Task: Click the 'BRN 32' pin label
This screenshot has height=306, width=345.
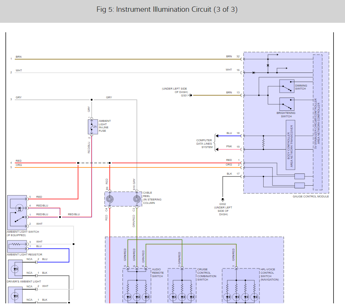Action: click(x=233, y=57)
